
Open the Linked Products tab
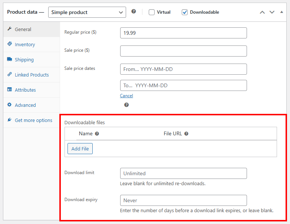click(32, 75)
